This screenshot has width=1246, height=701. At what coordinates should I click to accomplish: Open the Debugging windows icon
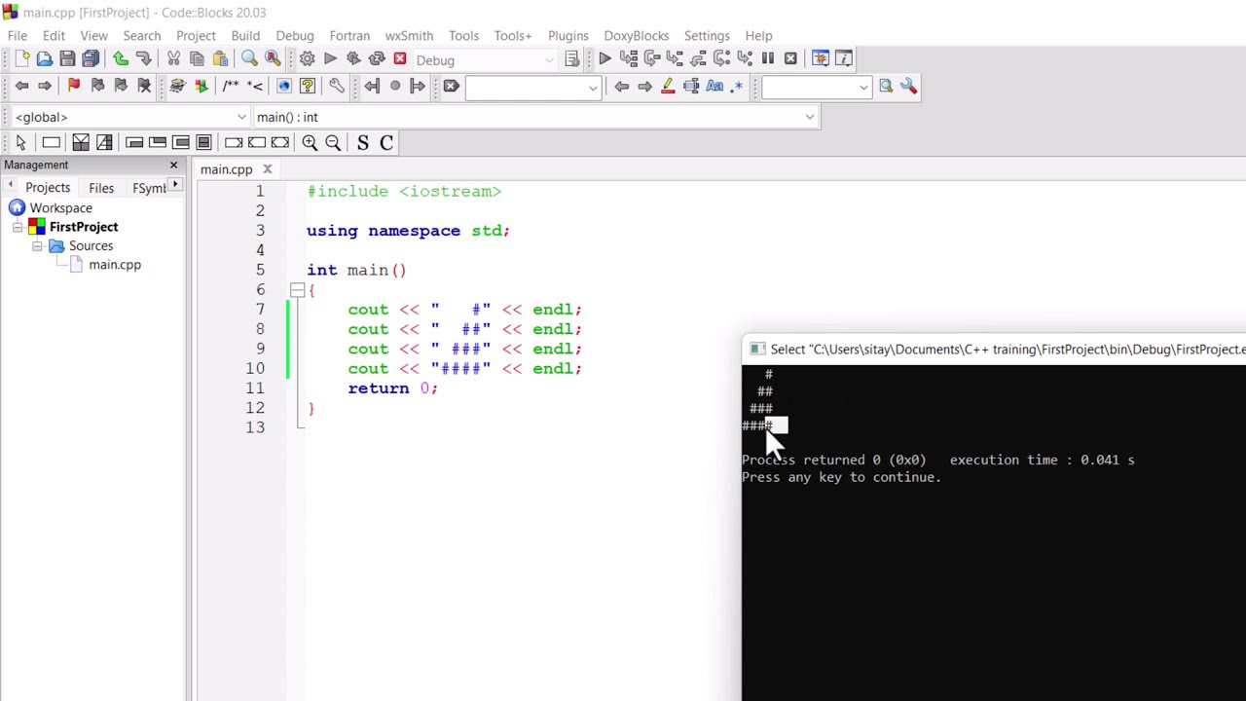(x=821, y=59)
